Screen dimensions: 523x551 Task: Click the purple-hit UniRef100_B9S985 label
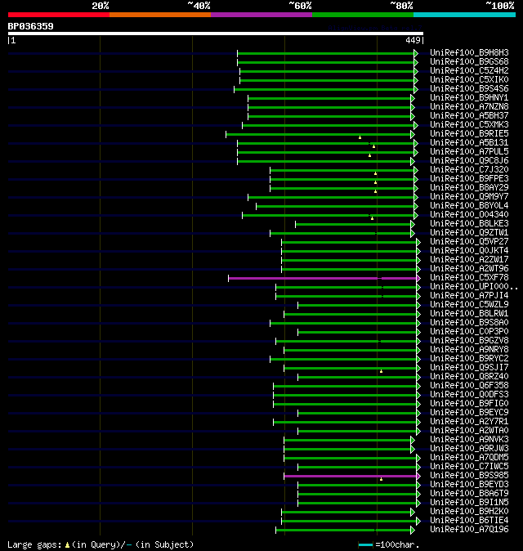point(469,476)
